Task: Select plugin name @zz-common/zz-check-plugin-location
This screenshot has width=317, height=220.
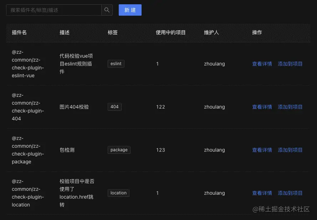Action: pyautogui.click(x=28, y=193)
